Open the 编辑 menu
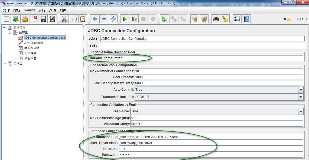Image resolution: width=309 pixels, height=160 pixels. pos(17,11)
